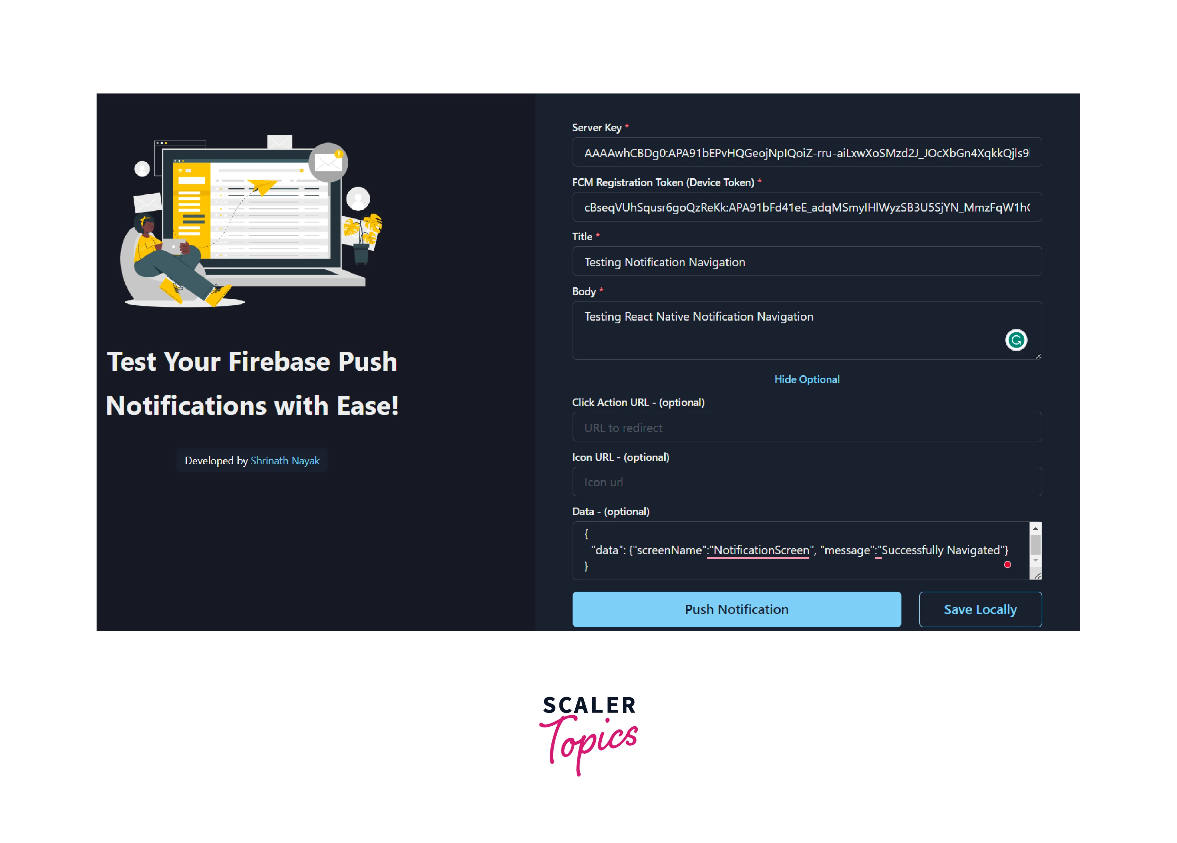
Task: Click Body textarea field
Action: 807,329
